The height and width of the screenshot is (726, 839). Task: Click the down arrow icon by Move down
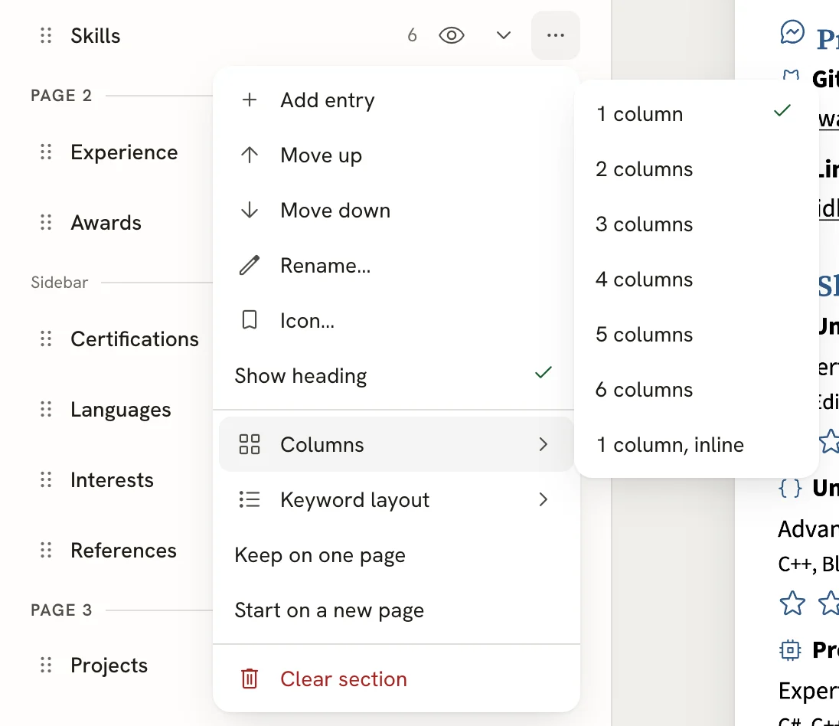click(x=250, y=210)
